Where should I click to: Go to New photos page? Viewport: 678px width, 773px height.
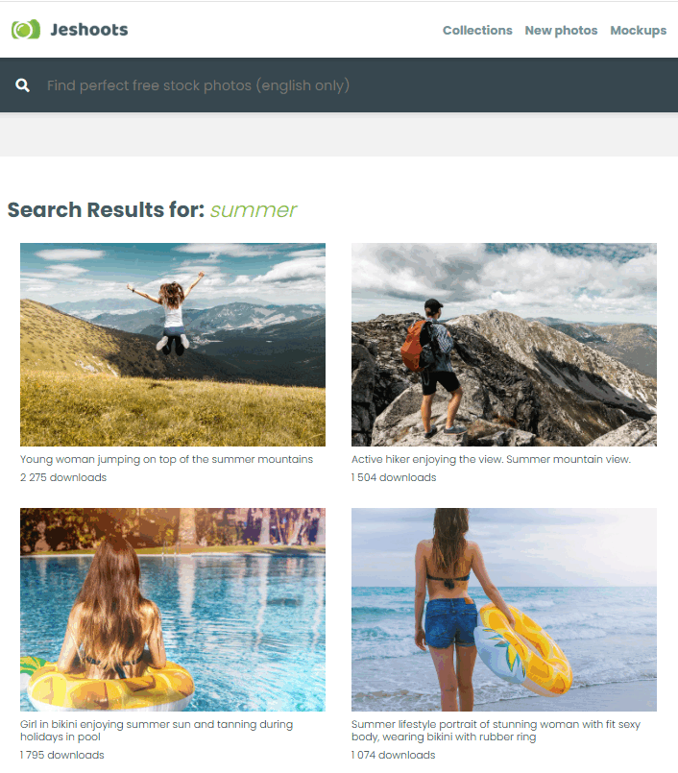coord(561,31)
